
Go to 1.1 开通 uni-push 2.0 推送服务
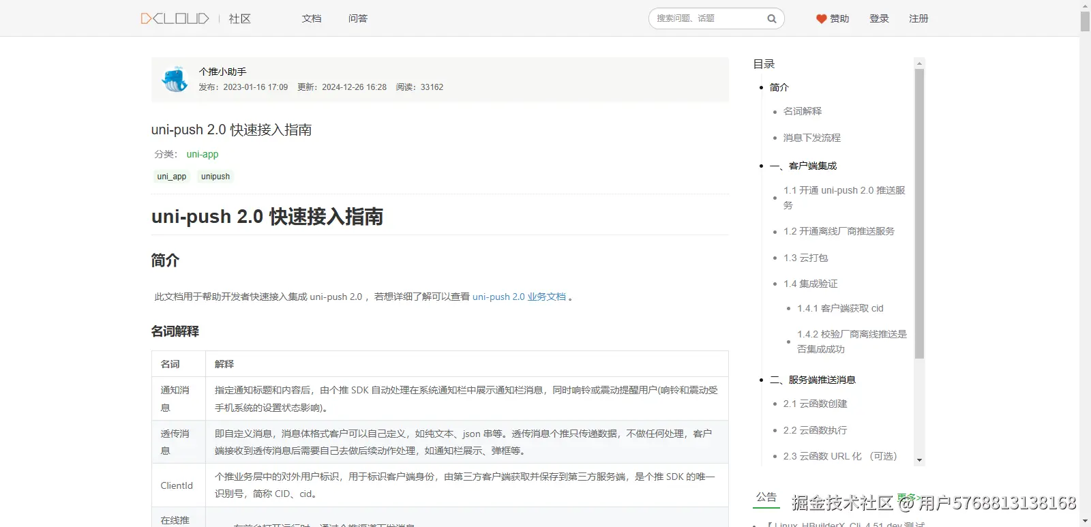[844, 198]
